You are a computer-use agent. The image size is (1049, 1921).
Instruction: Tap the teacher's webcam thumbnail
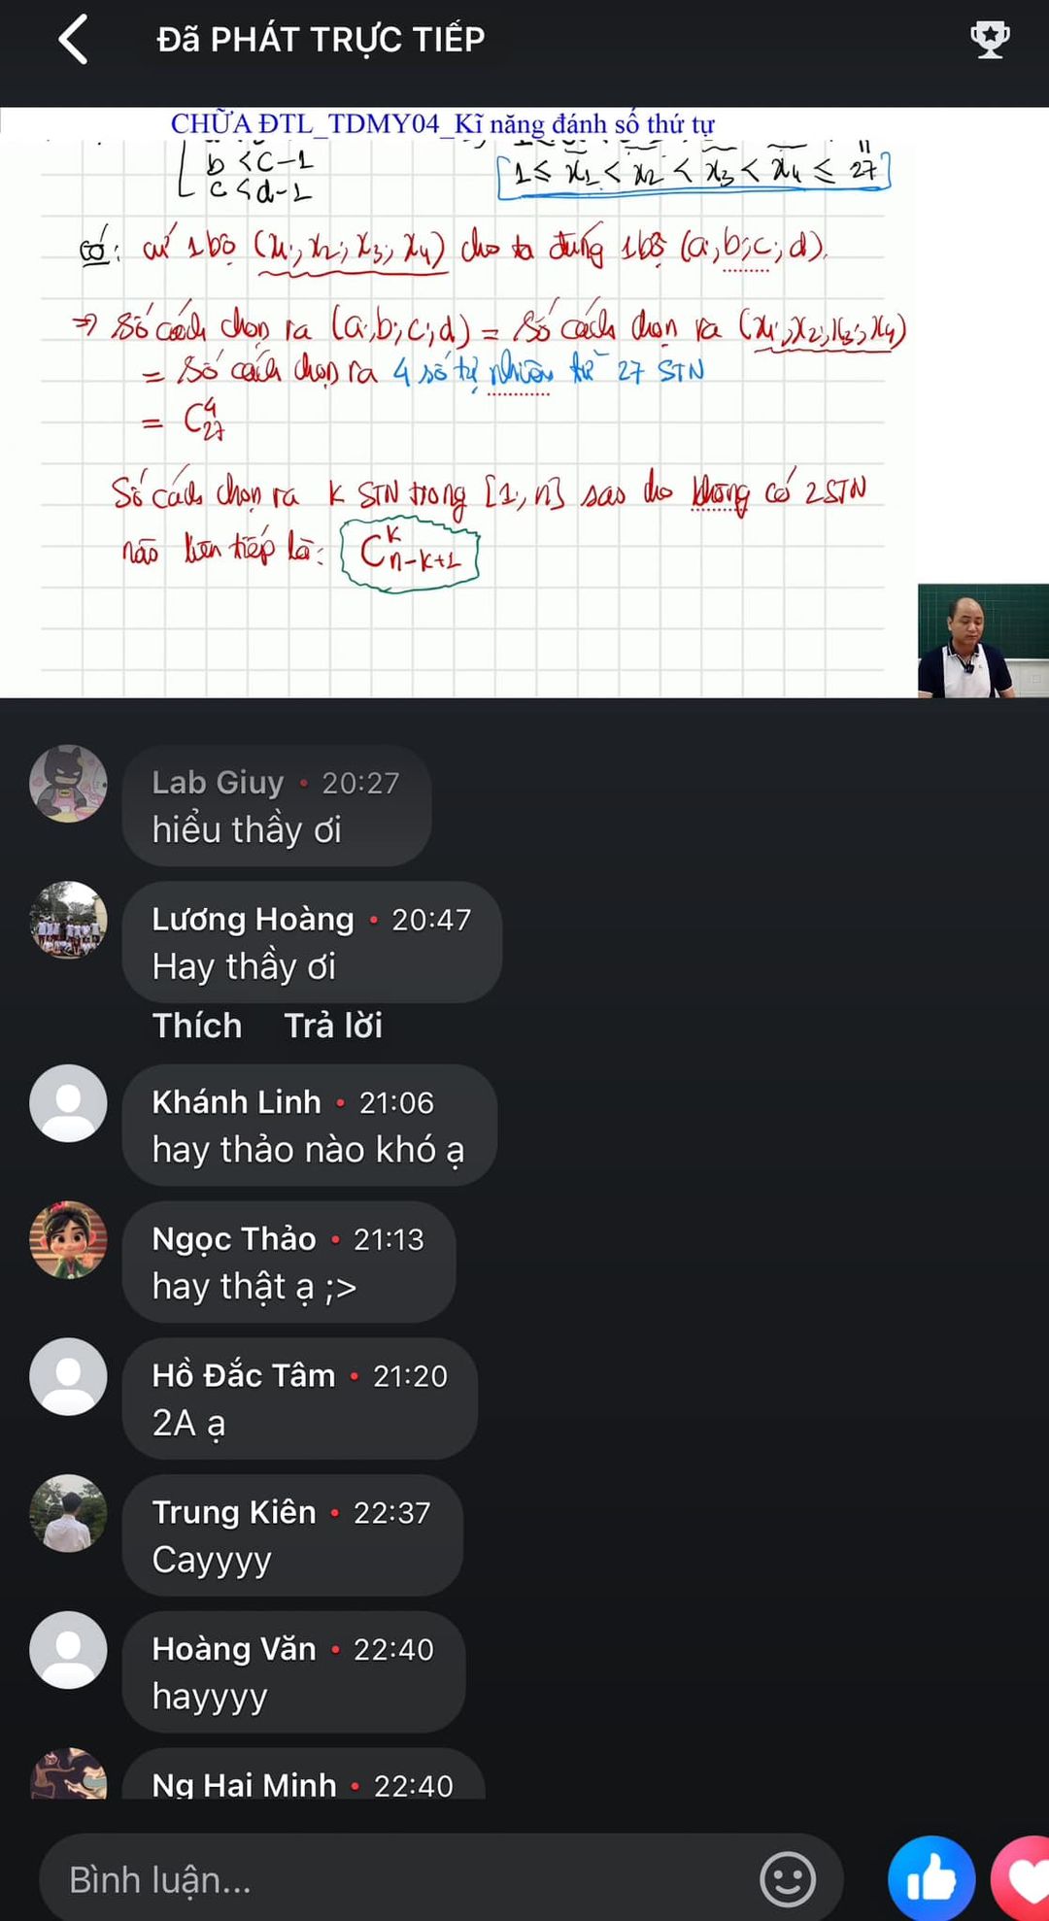pos(983,641)
